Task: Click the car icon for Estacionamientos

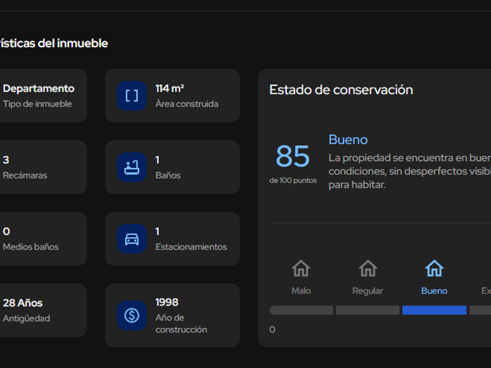Action: (x=132, y=239)
